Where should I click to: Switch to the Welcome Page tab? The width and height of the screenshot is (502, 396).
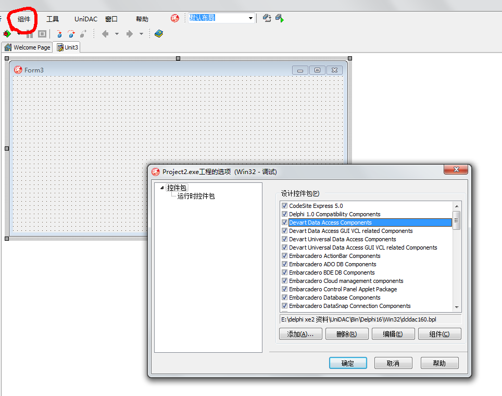(x=28, y=47)
